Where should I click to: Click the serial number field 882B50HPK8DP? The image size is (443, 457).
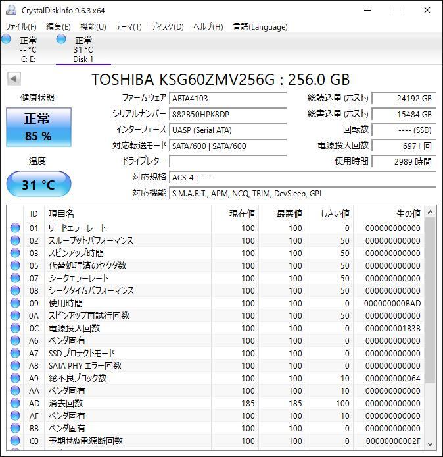coord(228,115)
